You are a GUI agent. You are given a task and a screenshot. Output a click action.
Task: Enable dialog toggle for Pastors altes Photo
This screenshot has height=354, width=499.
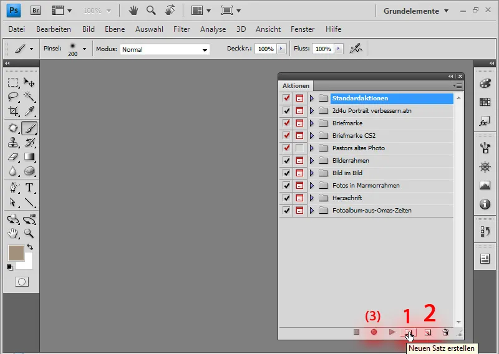(x=299, y=148)
